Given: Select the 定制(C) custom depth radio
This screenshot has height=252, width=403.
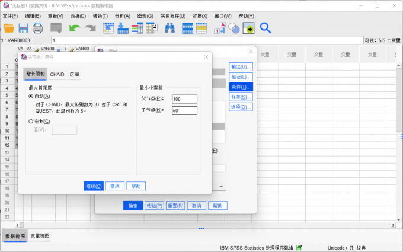Looking at the screenshot, I should (x=31, y=121).
